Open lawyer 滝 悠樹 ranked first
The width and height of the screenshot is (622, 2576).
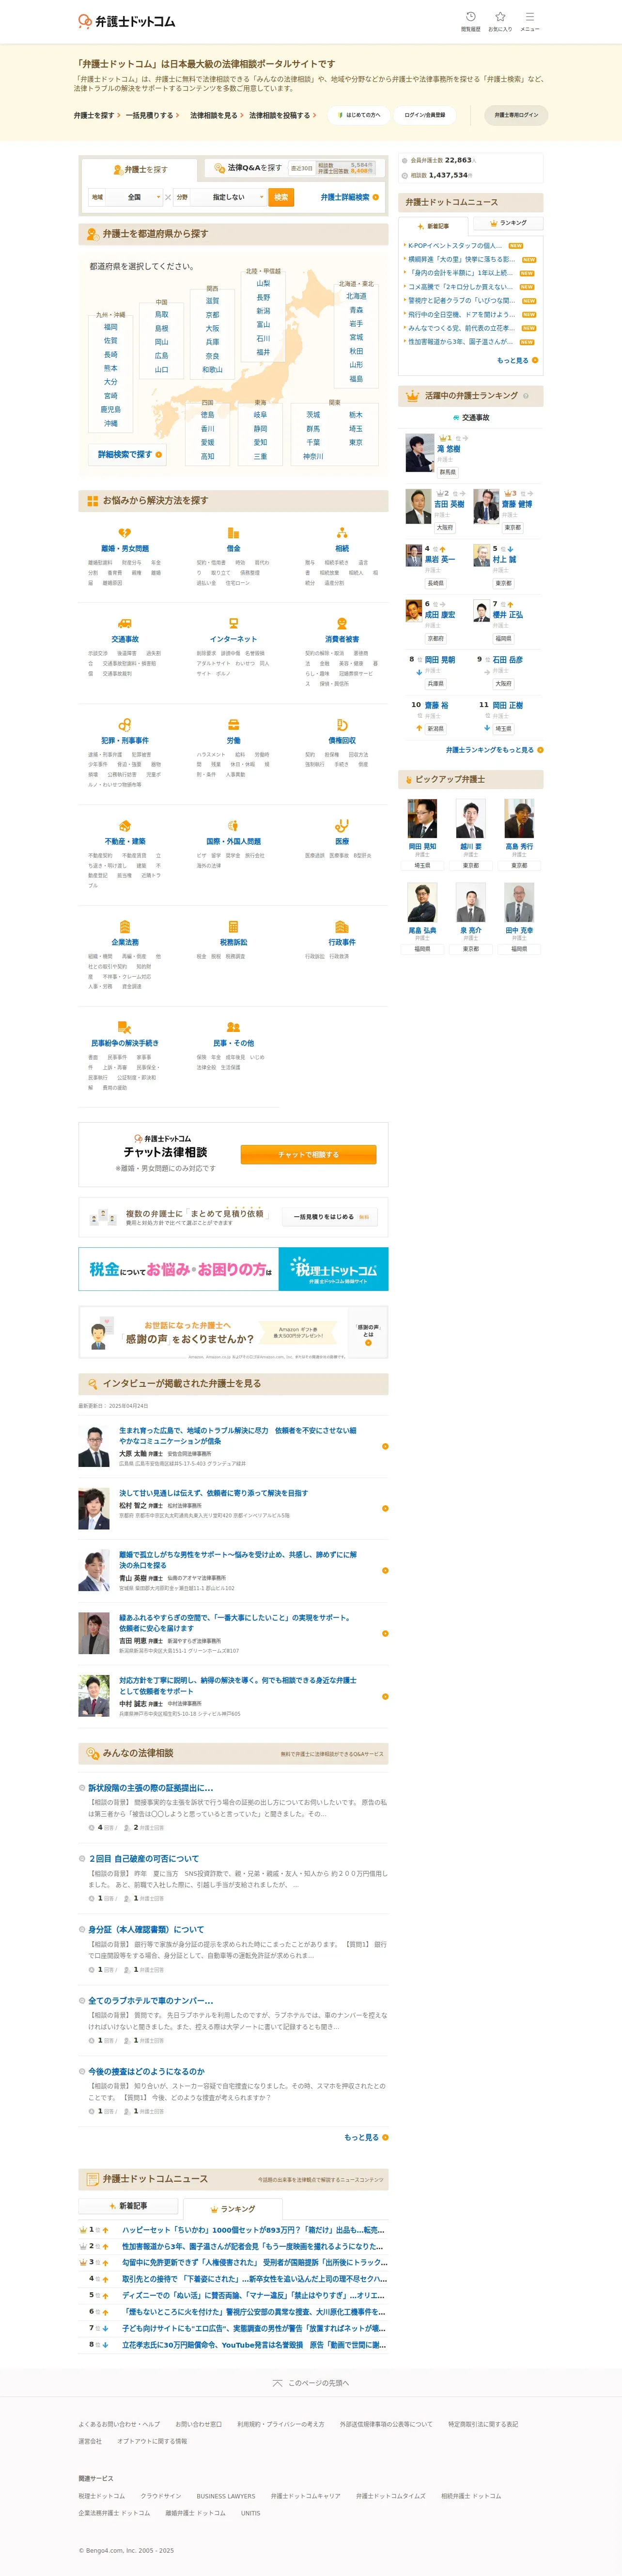pos(448,449)
